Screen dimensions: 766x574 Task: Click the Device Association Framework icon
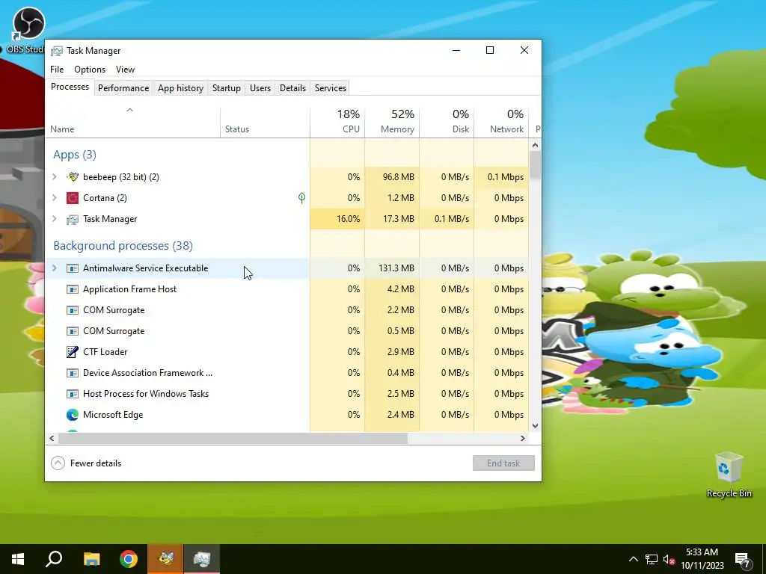[x=73, y=373]
